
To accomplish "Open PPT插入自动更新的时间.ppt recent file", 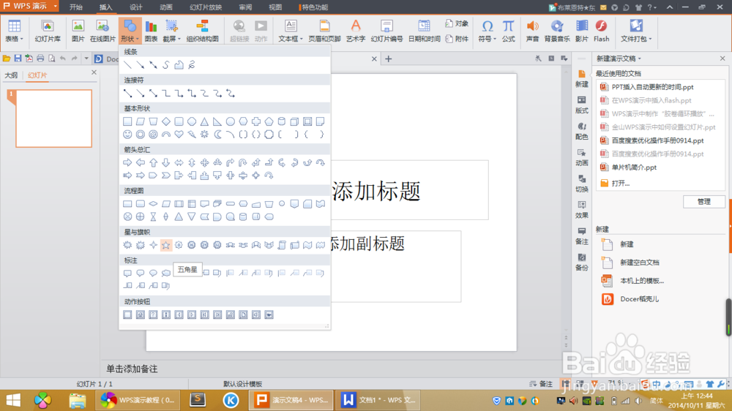I will tap(652, 87).
